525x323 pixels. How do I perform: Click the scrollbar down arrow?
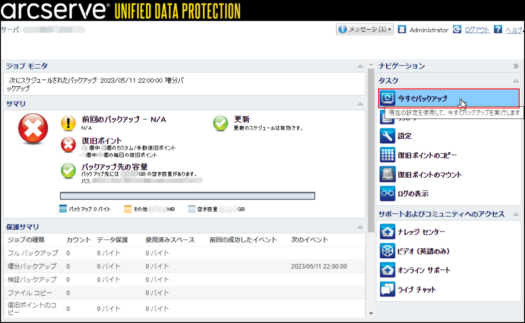tap(370, 314)
